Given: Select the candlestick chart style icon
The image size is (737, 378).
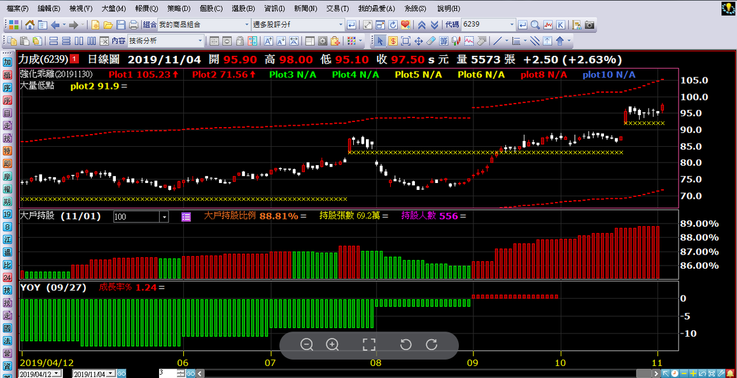Looking at the screenshot, I should point(456,41).
